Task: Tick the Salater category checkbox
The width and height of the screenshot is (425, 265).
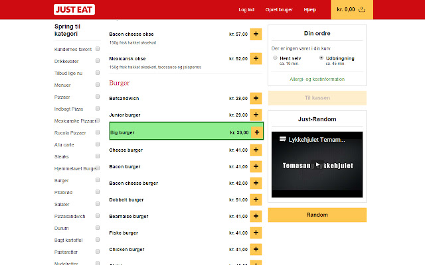Action: click(98, 204)
